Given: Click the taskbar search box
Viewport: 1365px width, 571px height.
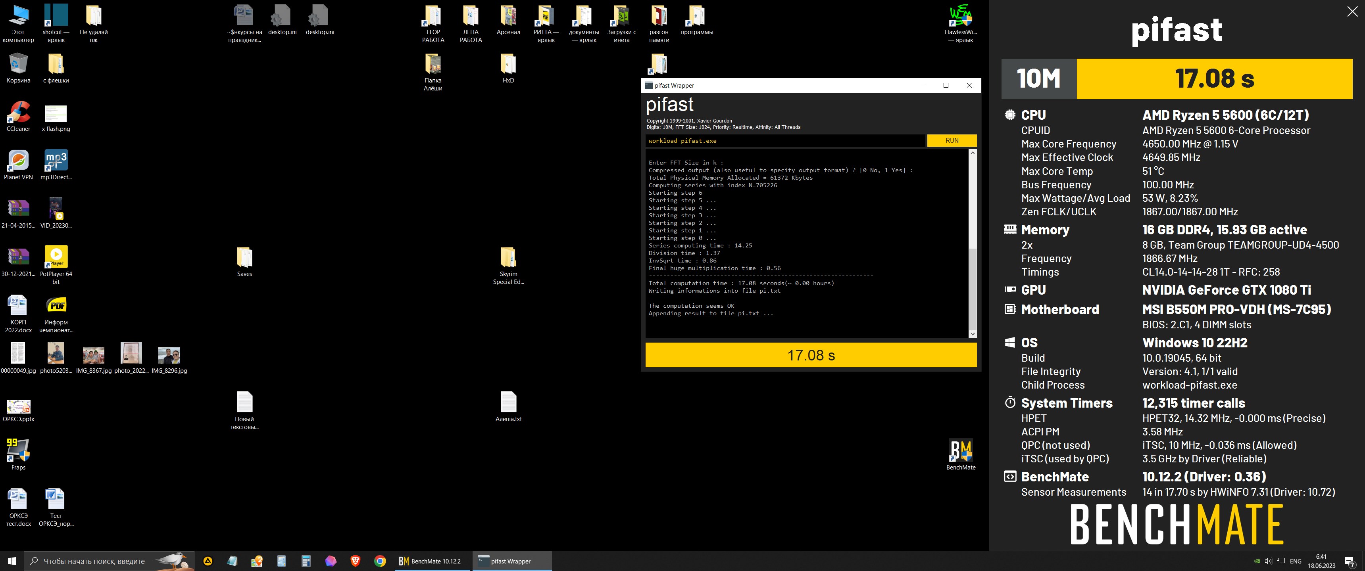Looking at the screenshot, I should [x=109, y=561].
